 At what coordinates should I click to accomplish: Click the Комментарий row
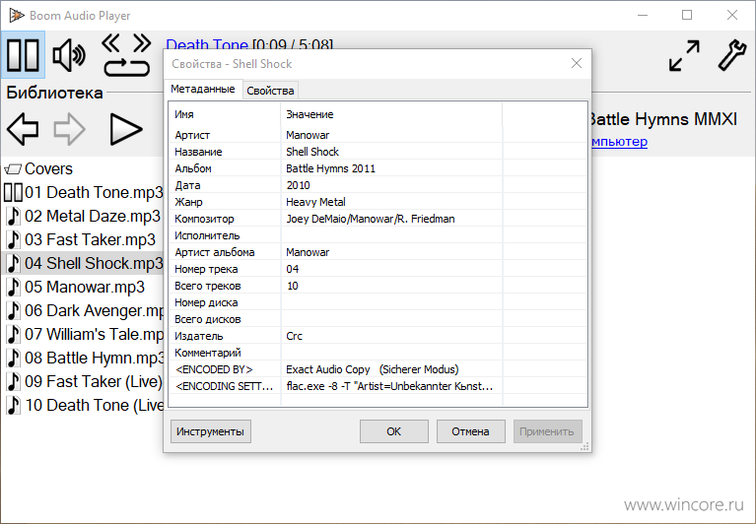point(378,353)
